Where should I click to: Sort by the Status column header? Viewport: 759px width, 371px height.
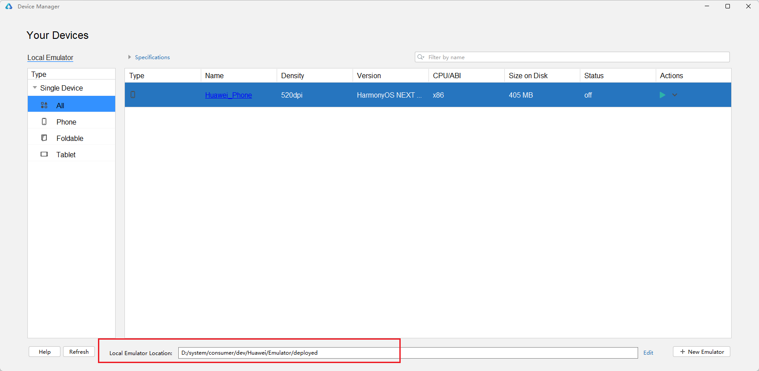(x=618, y=76)
